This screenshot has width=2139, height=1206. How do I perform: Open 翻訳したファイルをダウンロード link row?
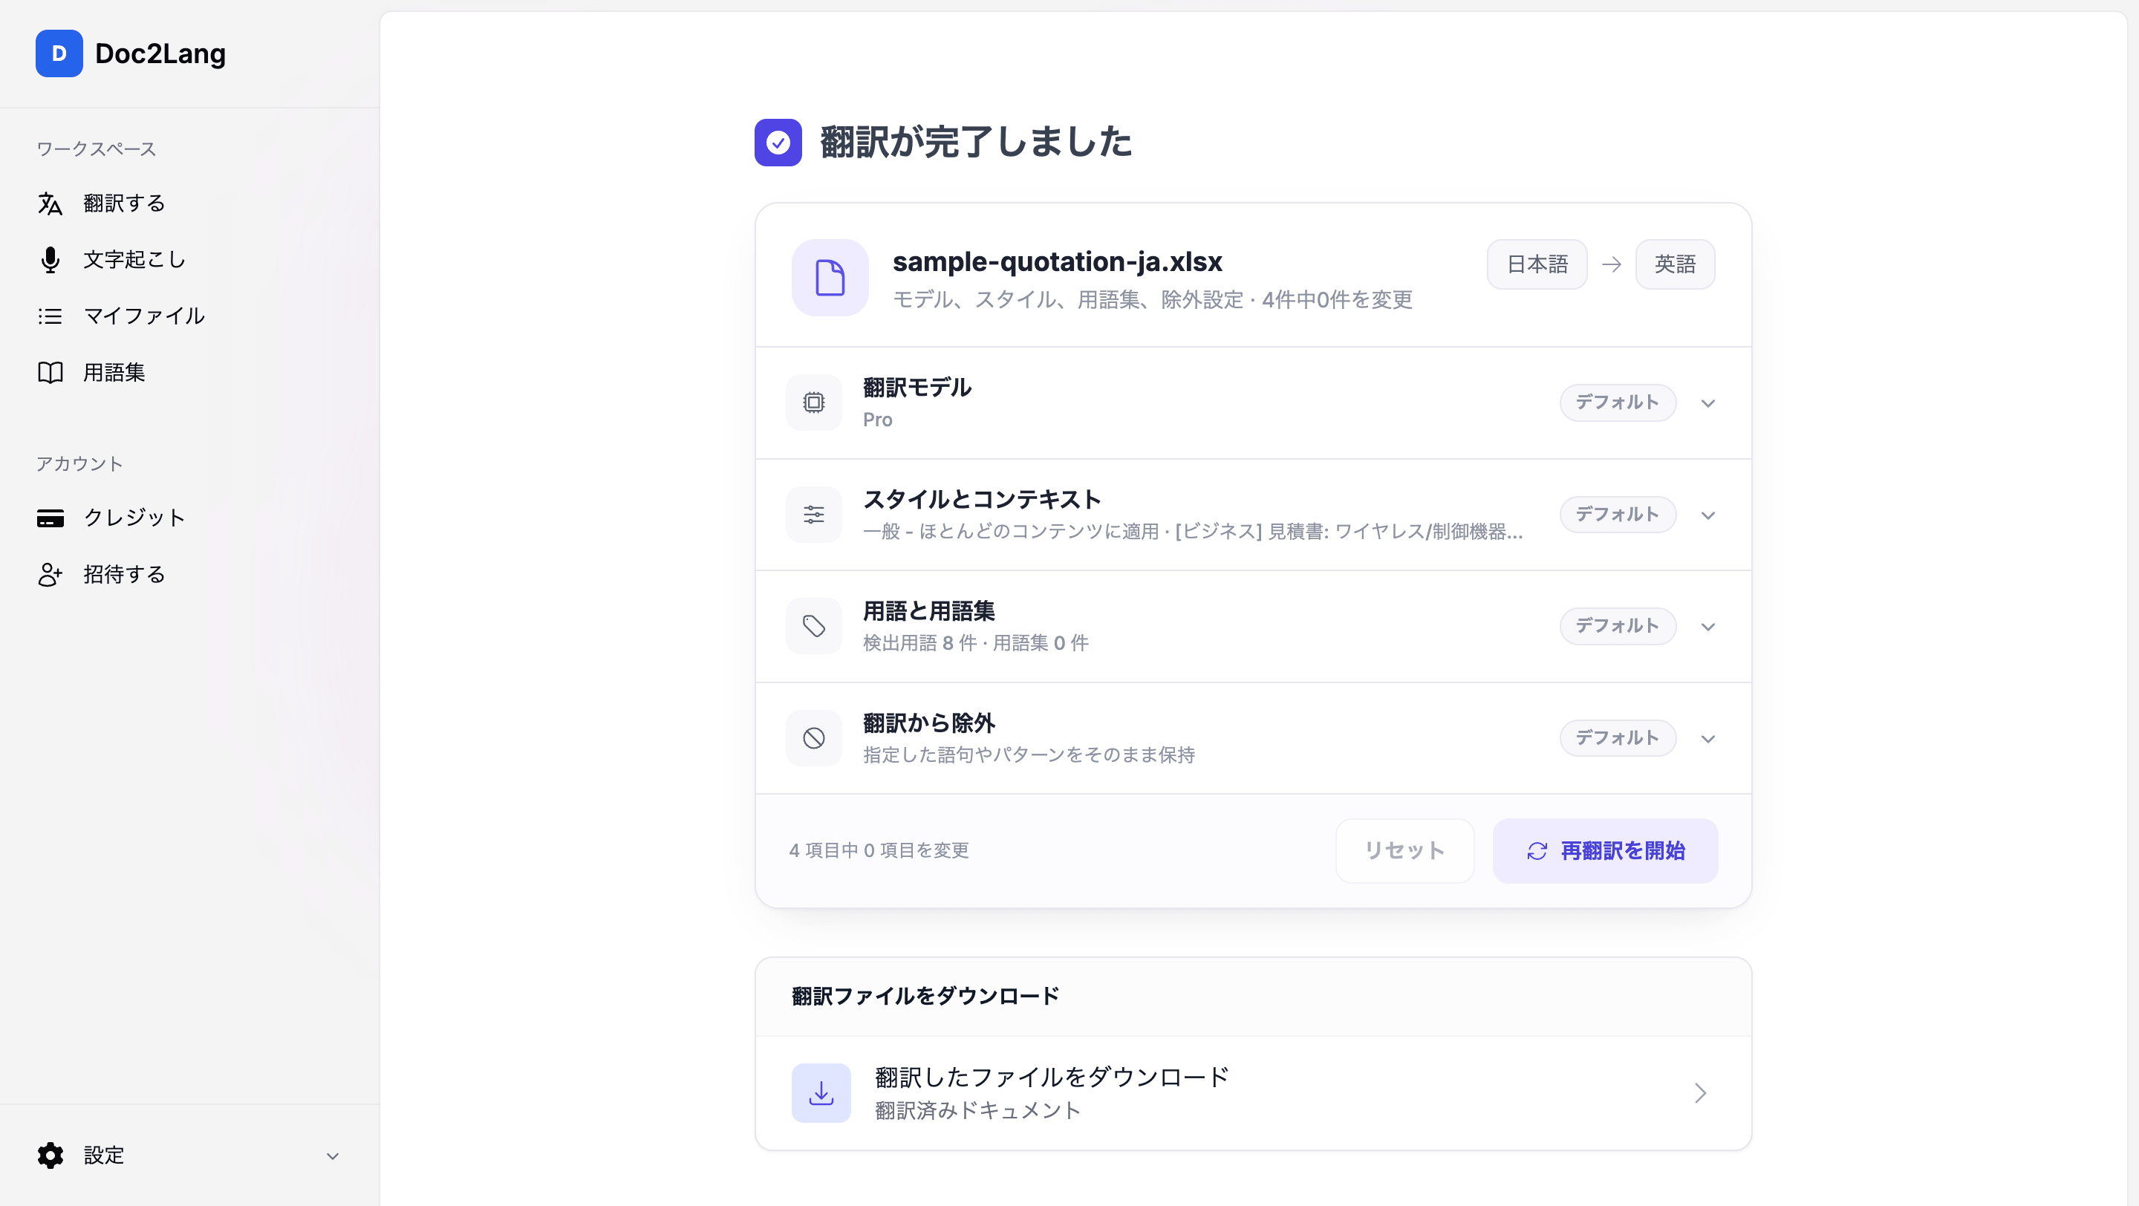(x=1253, y=1093)
